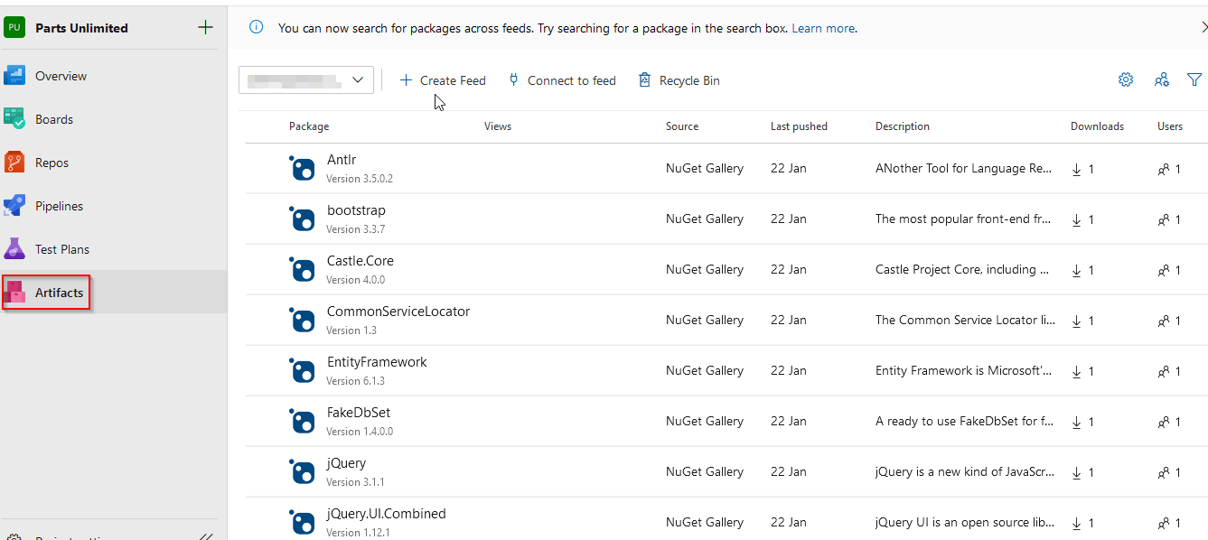Click the Recycle Bin icon in toolbar

644,80
